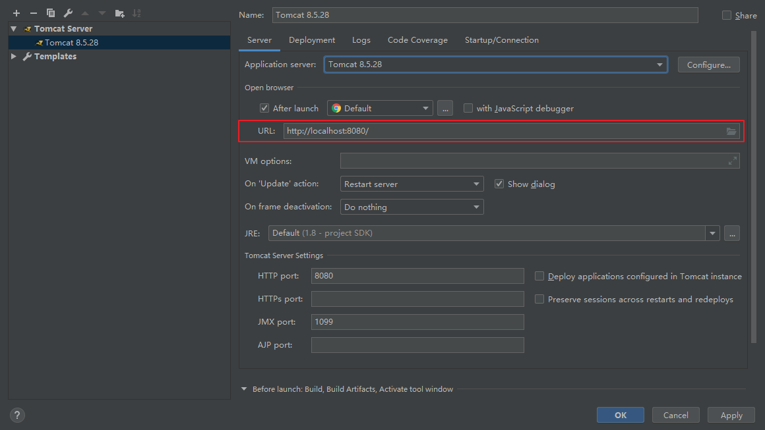Click the wrench Edit Defaults icon

tap(68, 13)
